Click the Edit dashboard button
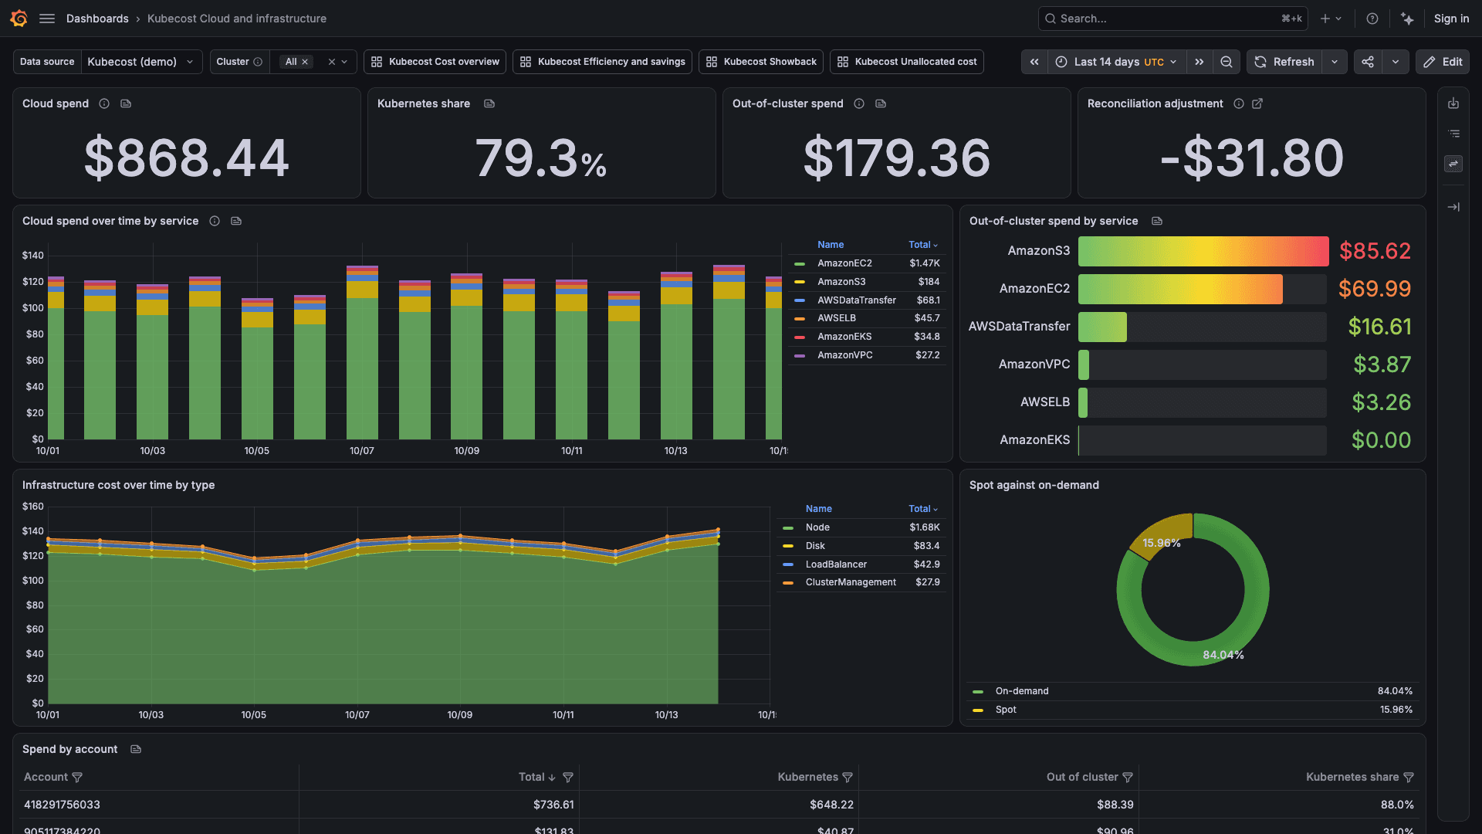The width and height of the screenshot is (1482, 834). coord(1443,62)
